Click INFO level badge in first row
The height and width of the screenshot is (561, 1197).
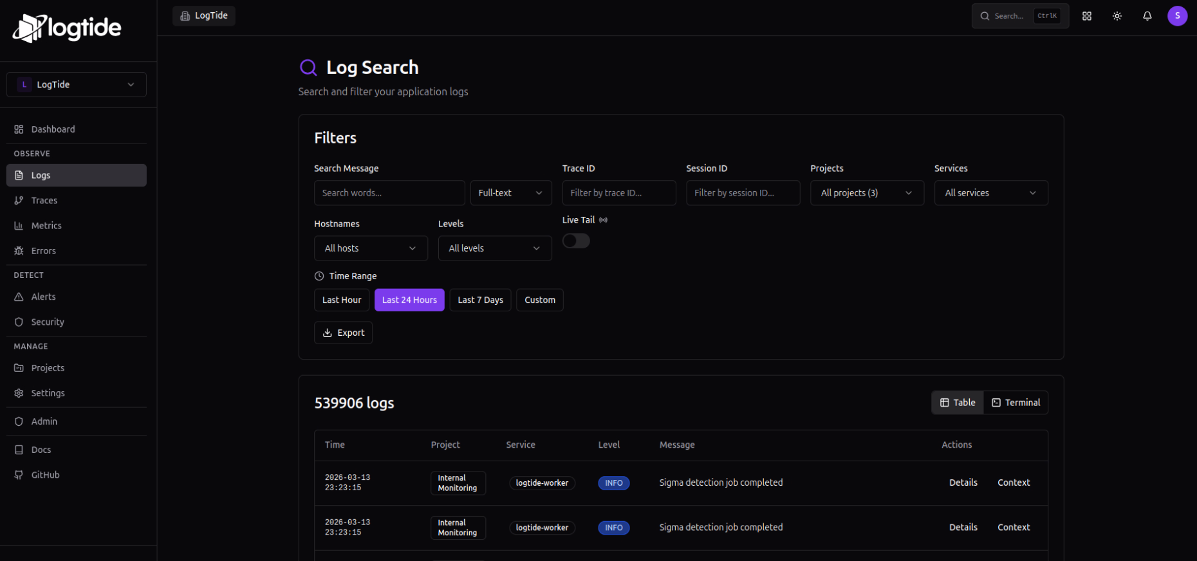coord(614,483)
